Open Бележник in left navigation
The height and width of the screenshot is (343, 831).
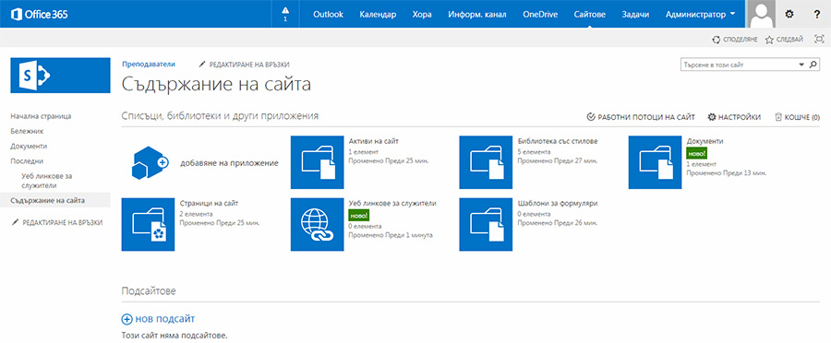point(27,131)
